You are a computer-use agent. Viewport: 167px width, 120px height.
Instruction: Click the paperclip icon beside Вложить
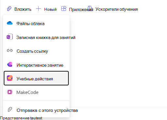pyautogui.click(x=9, y=9)
